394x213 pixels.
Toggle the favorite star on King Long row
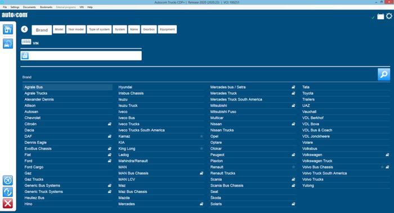click(202, 148)
